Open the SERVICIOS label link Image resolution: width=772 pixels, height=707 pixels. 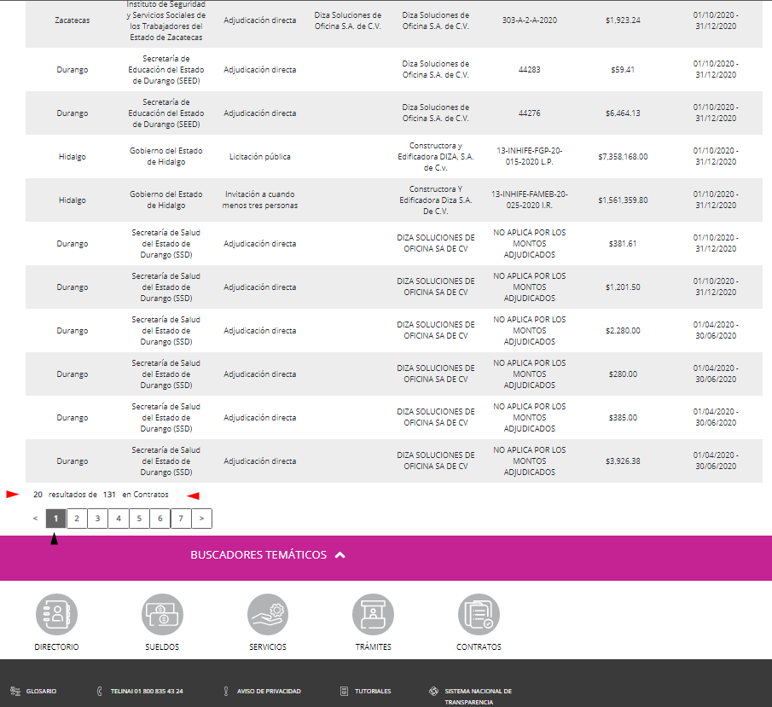[x=268, y=646]
